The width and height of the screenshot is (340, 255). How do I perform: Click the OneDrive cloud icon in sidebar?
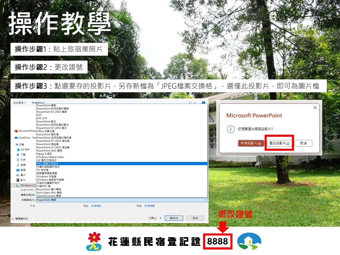coord(16,138)
